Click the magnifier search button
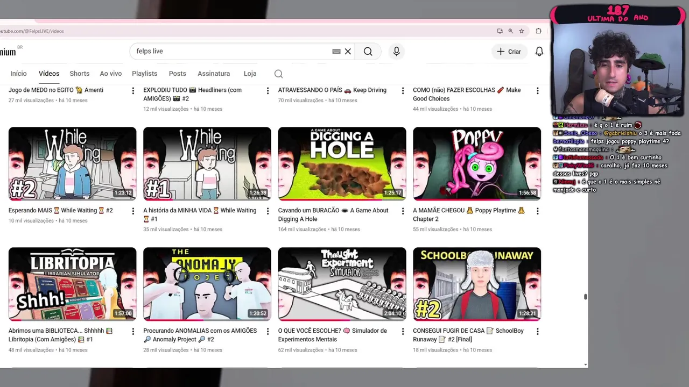 pyautogui.click(x=368, y=52)
